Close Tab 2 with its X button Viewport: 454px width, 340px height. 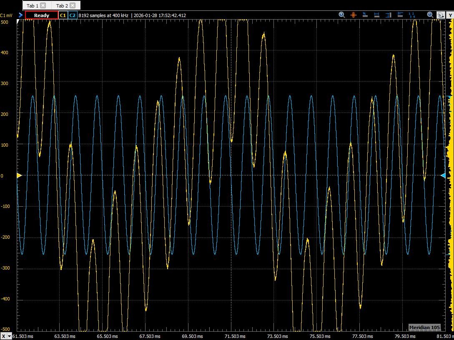(73, 5)
